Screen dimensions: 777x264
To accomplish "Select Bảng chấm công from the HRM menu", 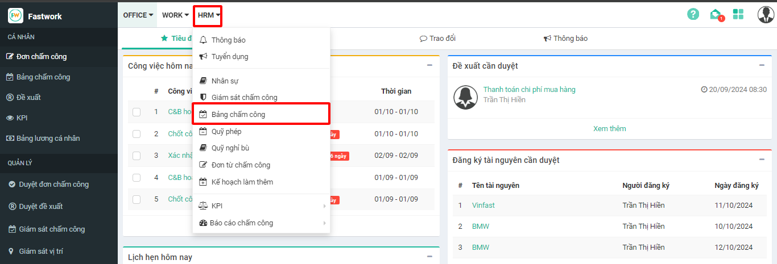I will pyautogui.click(x=238, y=114).
